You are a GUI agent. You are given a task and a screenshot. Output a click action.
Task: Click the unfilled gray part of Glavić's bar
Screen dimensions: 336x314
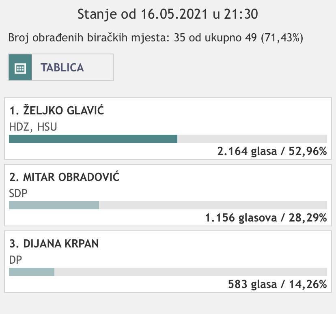click(252, 139)
